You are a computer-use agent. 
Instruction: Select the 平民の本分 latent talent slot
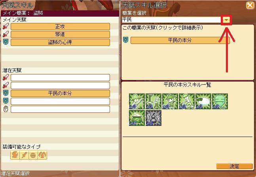point(60,93)
